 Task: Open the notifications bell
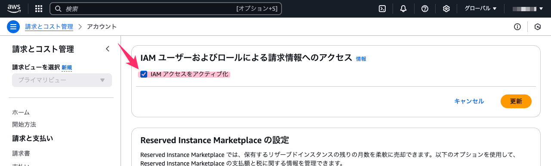tap(403, 9)
